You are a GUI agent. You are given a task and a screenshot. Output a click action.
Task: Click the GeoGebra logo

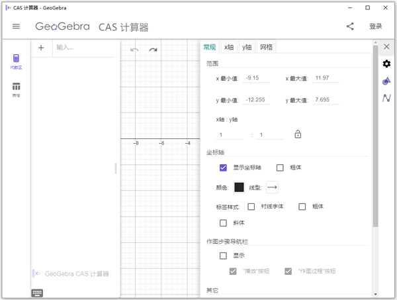click(62, 26)
